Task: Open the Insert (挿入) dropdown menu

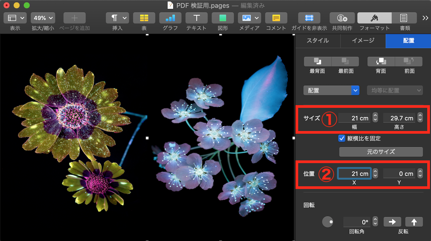Action: click(x=117, y=18)
